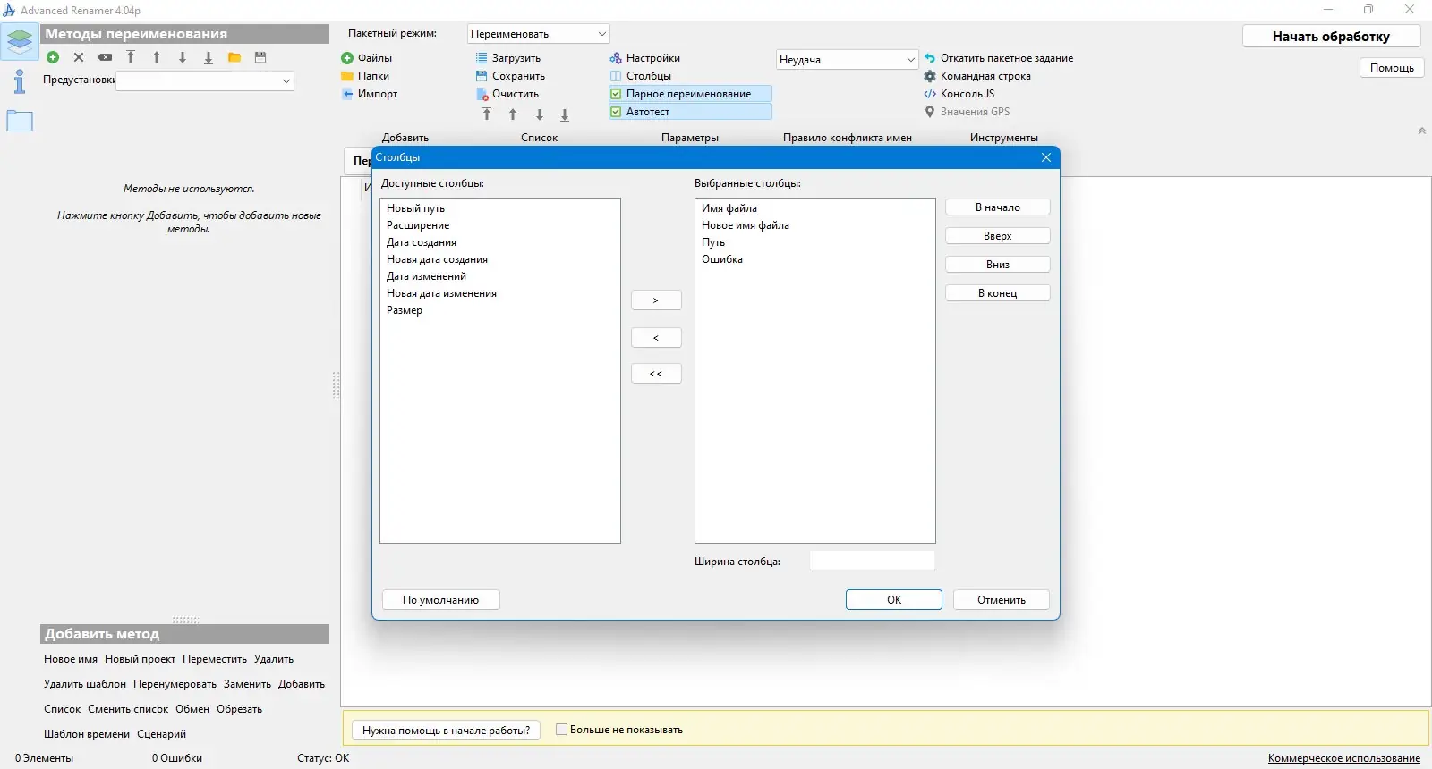Click Помощь button
Image resolution: width=1432 pixels, height=769 pixels.
tap(1392, 68)
